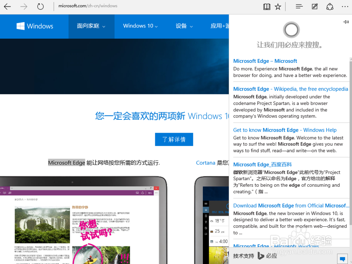Open reading view book icon
The width and height of the screenshot is (352, 264).
point(267,7)
